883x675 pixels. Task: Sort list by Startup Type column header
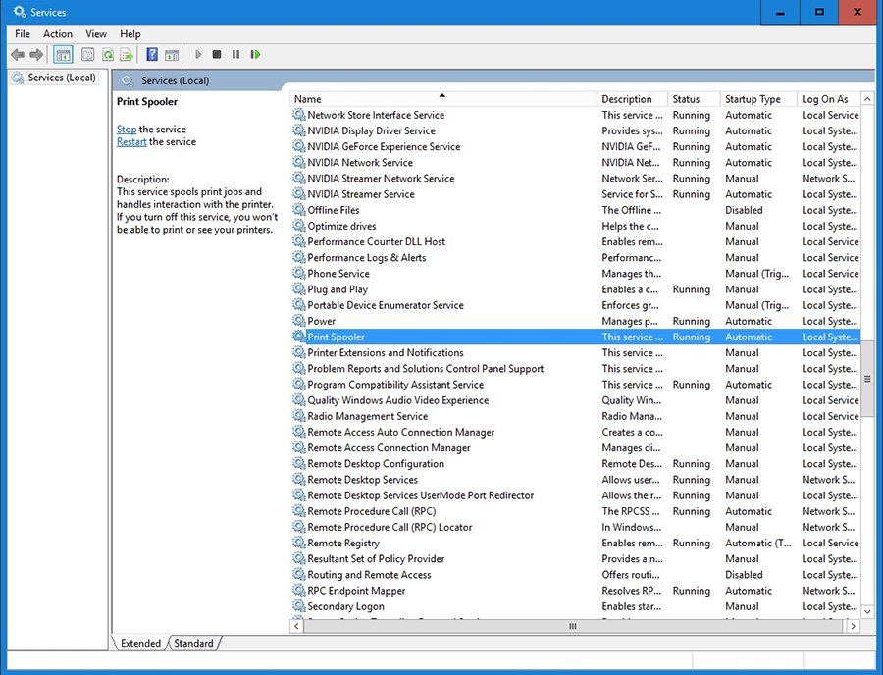point(753,99)
